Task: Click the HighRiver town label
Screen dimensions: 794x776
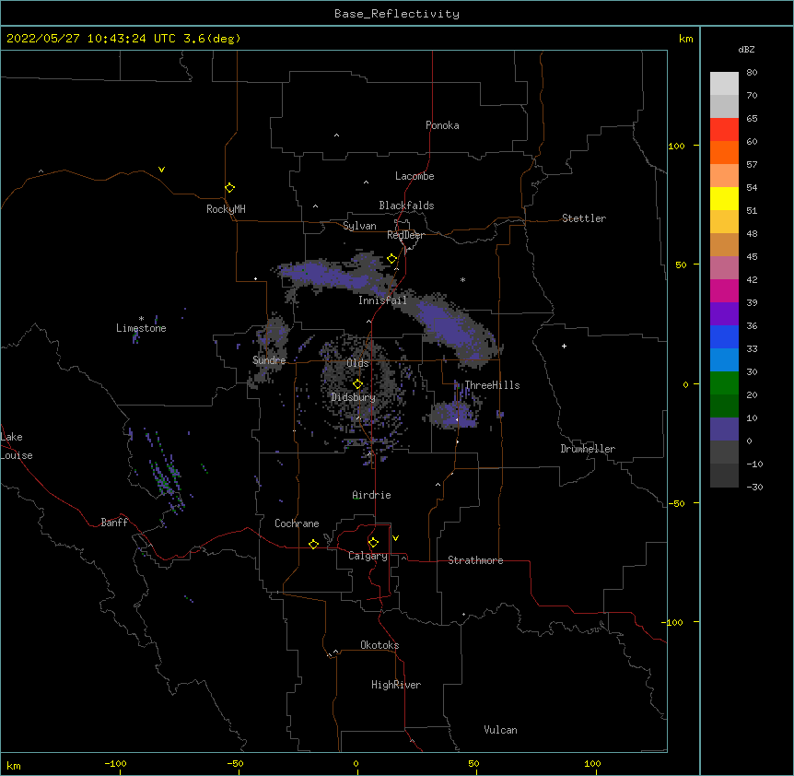Action: coord(396,685)
